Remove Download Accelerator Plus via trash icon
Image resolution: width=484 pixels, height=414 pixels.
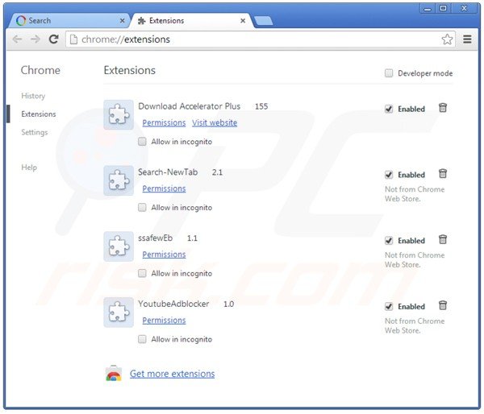click(443, 108)
